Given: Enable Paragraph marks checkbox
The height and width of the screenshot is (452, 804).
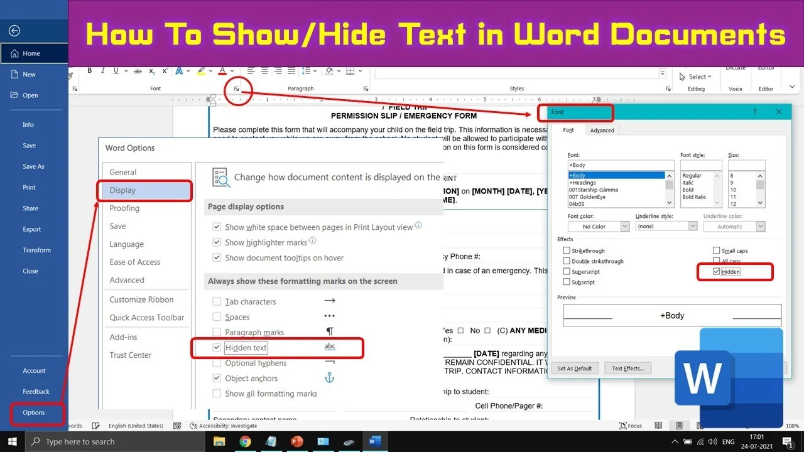Looking at the screenshot, I should pyautogui.click(x=217, y=332).
